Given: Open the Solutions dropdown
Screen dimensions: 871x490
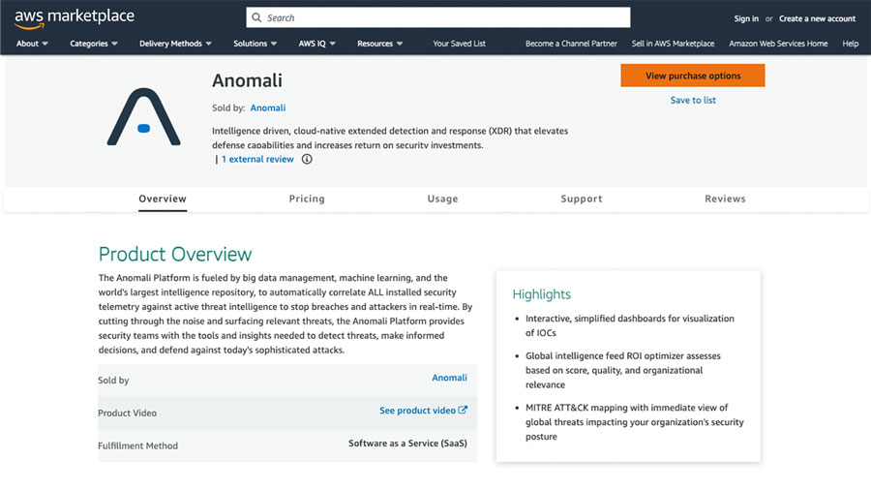Looking at the screenshot, I should tap(255, 44).
